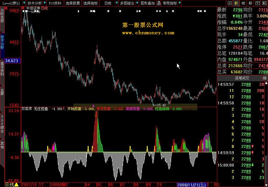The height and width of the screenshot is (187, 268).
Task: Toggle the 移 move chart button
Action: (250, 3)
